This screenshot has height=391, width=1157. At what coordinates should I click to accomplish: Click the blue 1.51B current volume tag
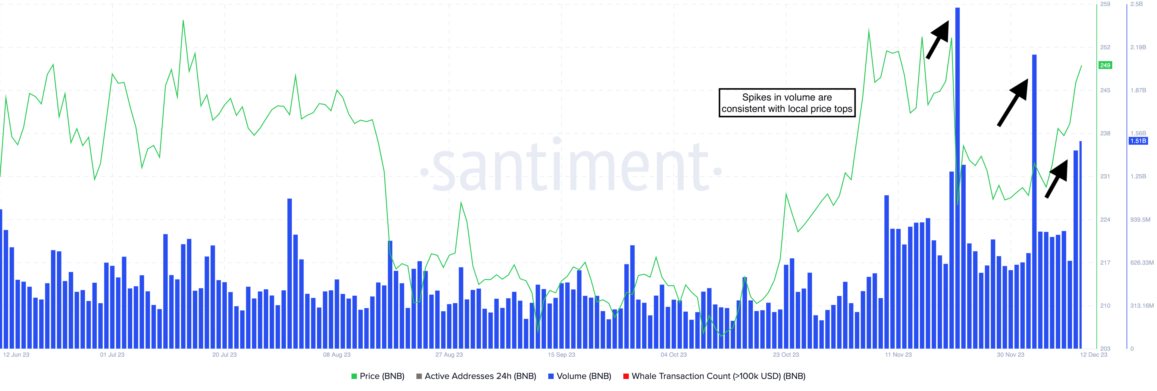coord(1138,141)
